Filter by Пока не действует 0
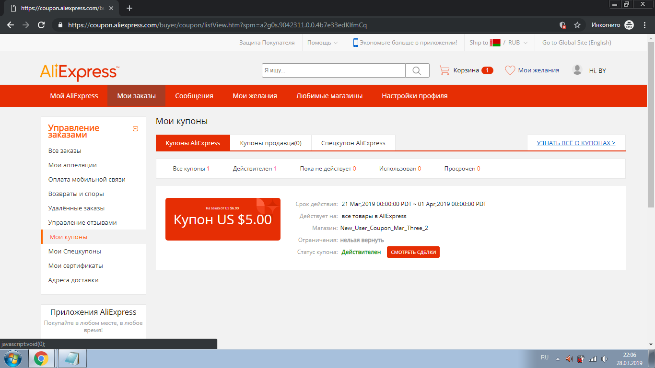Image resolution: width=655 pixels, height=368 pixels. pyautogui.click(x=328, y=169)
